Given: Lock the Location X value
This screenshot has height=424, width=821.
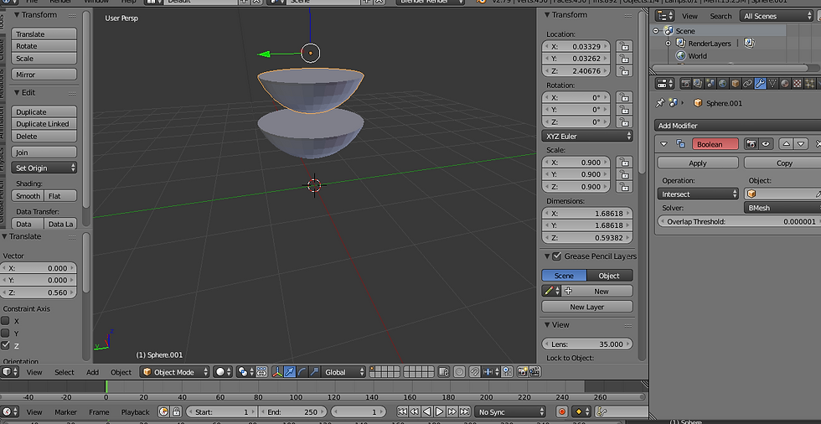Looking at the screenshot, I should tap(624, 46).
